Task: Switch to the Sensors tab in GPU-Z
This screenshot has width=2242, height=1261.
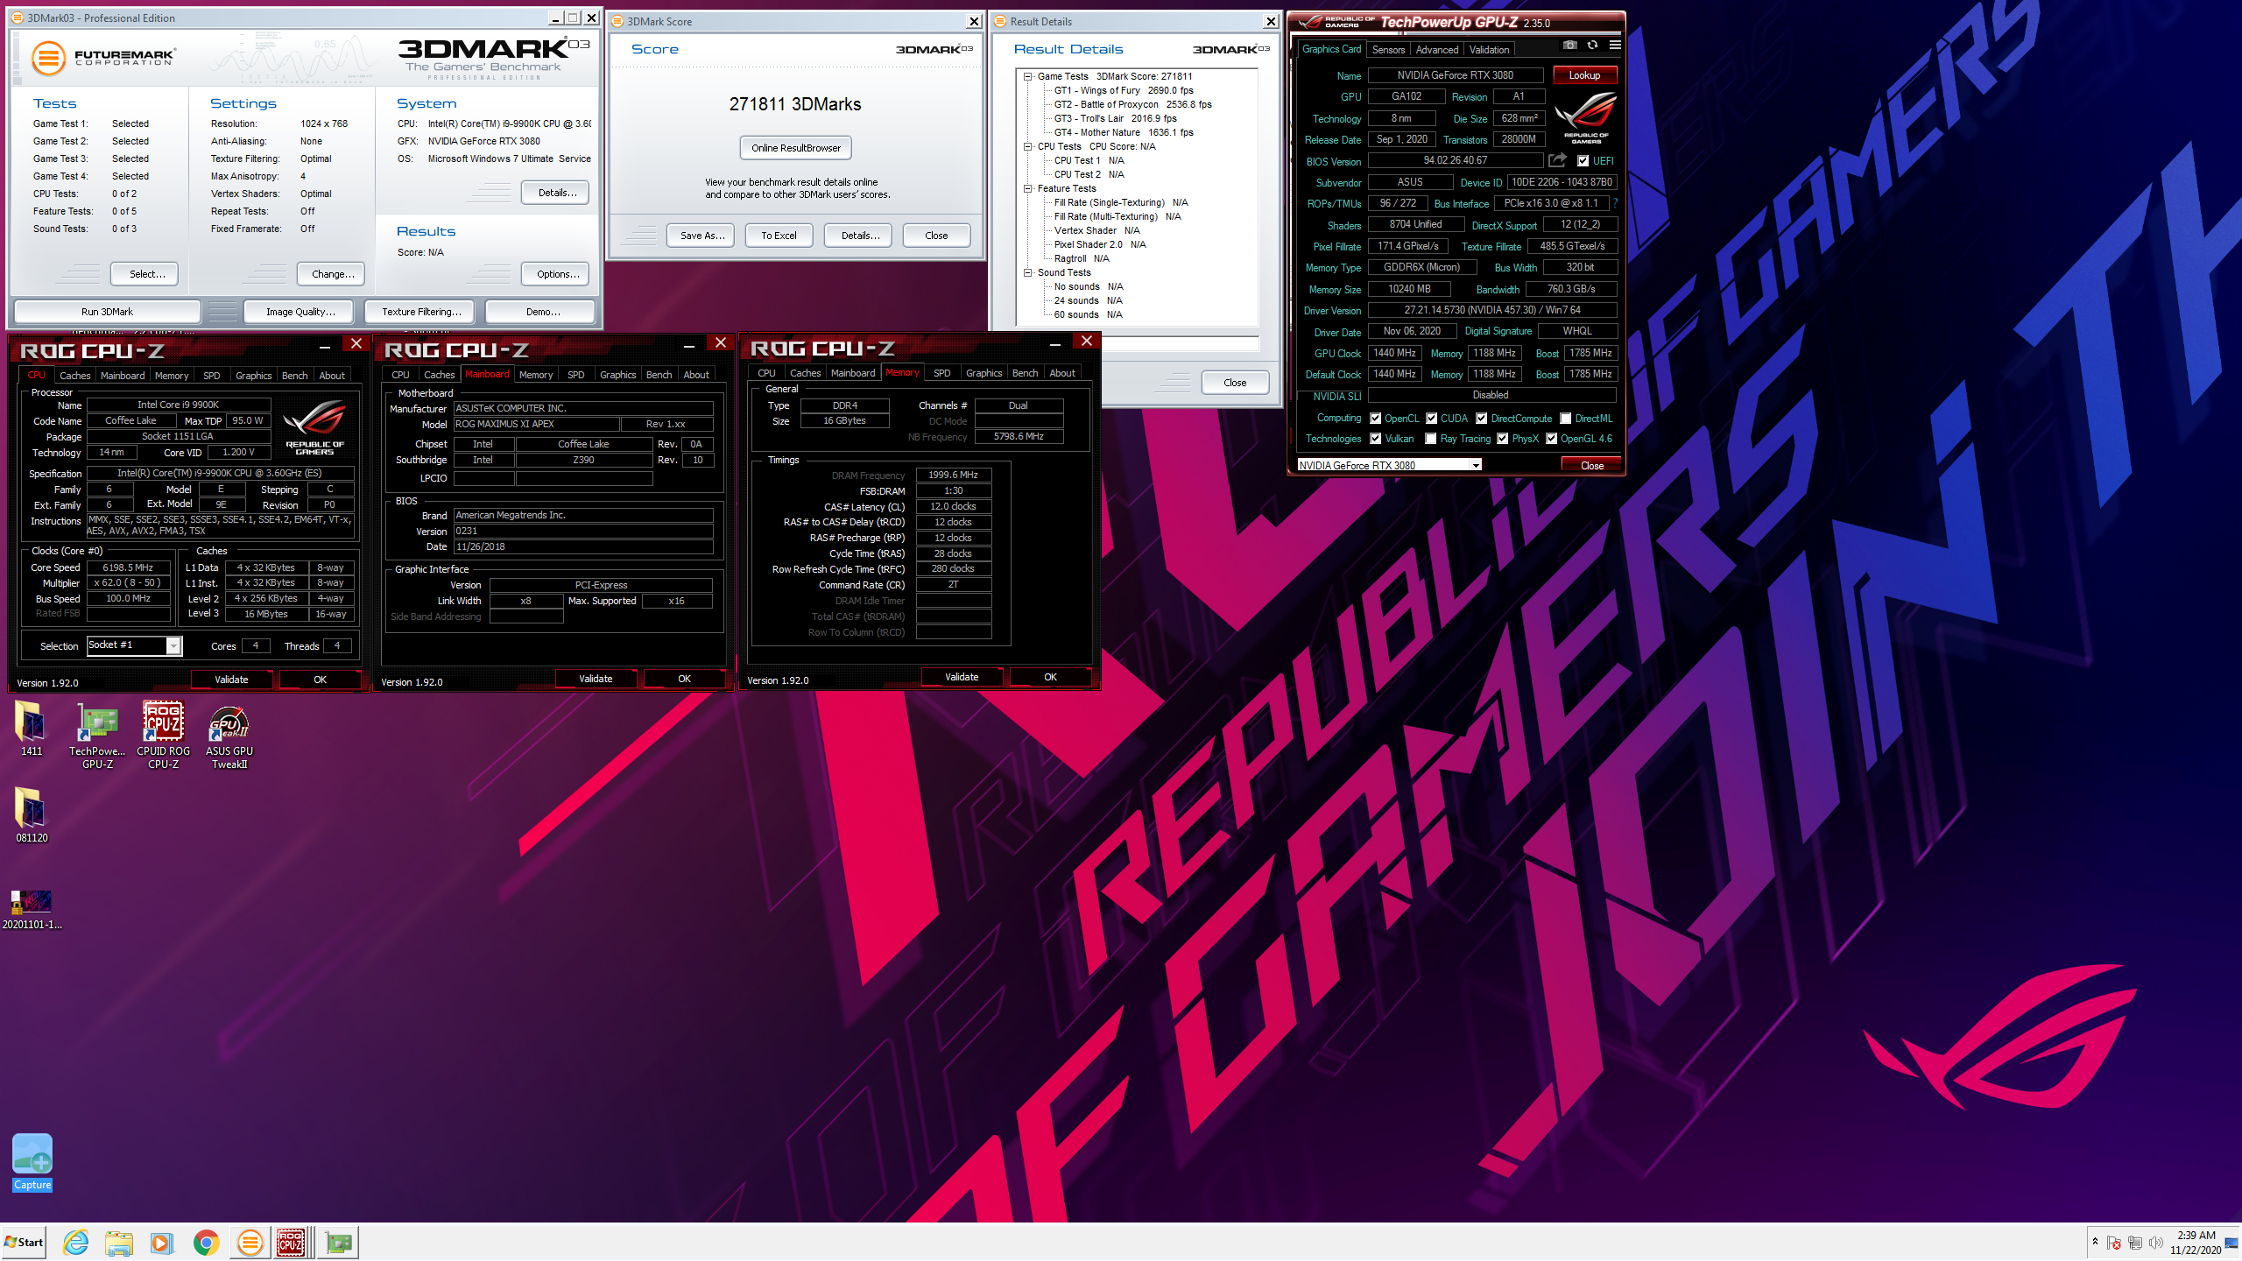Action: [x=1388, y=50]
